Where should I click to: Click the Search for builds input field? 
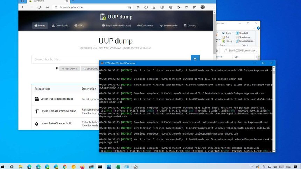tap(111, 59)
